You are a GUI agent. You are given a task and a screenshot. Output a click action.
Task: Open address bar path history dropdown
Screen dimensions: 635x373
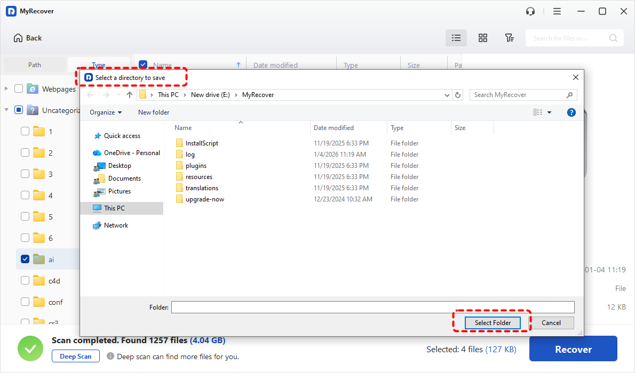pos(447,95)
